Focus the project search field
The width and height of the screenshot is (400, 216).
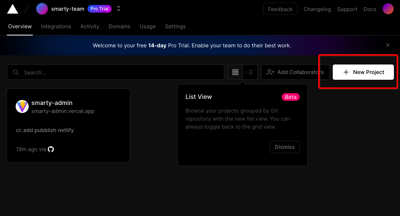coord(122,73)
